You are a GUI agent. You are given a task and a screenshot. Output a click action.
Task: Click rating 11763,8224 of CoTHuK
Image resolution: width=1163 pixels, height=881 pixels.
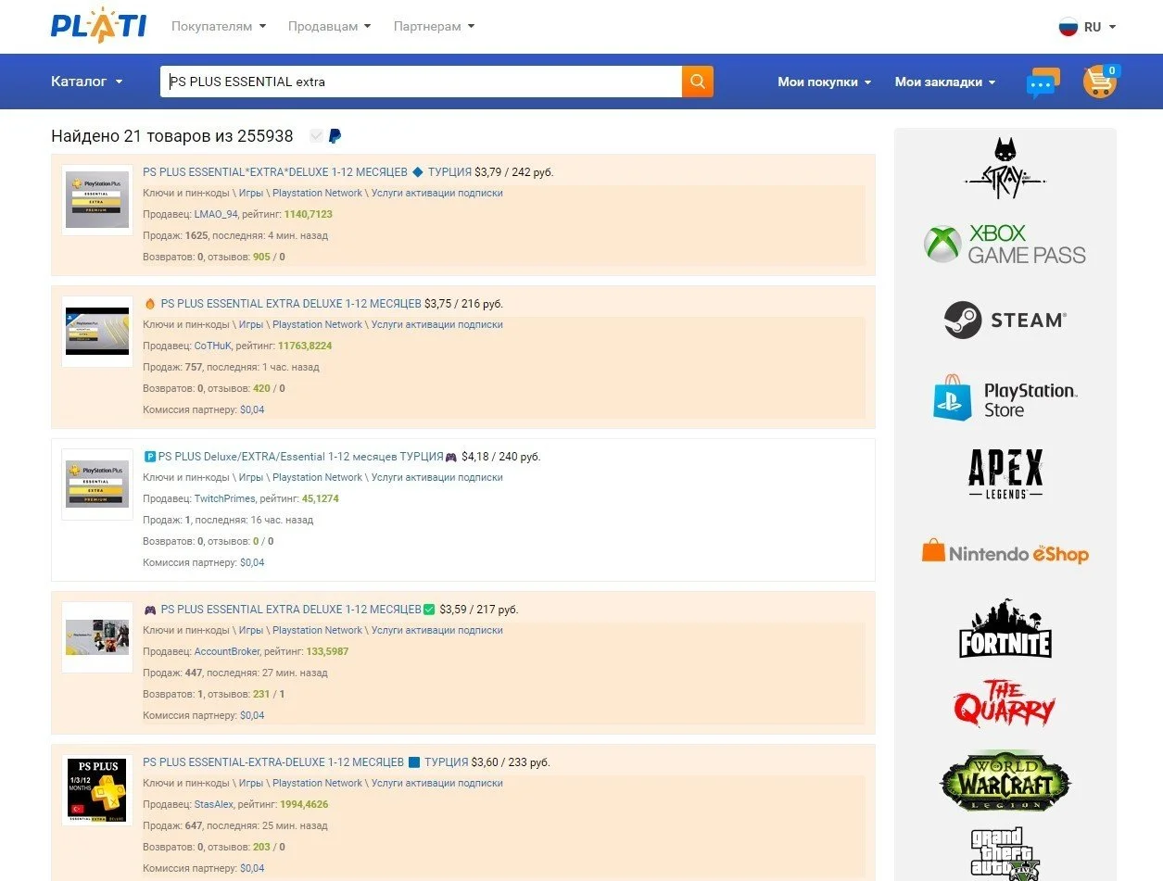pyautogui.click(x=305, y=346)
